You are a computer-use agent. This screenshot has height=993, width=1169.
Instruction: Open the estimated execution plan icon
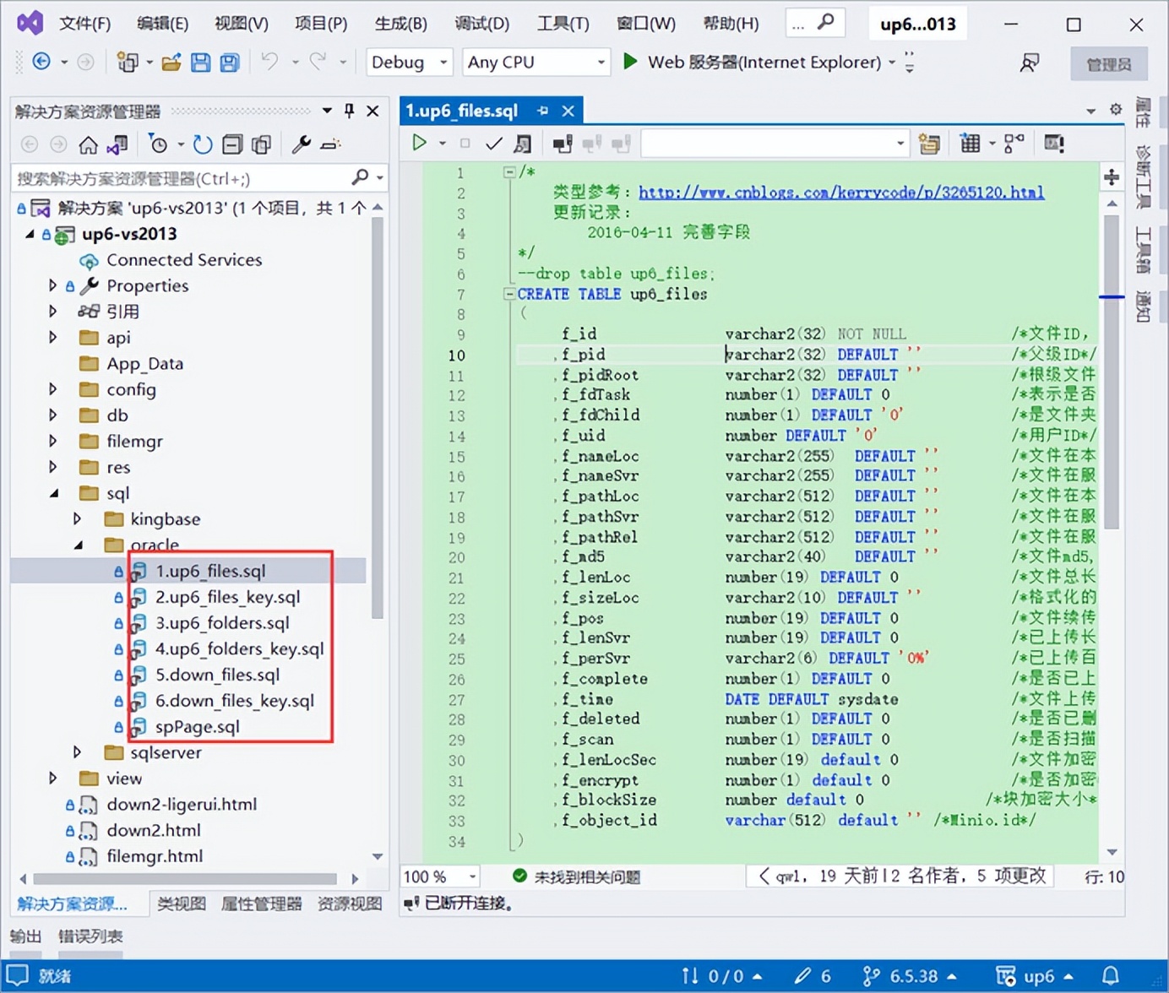(524, 143)
